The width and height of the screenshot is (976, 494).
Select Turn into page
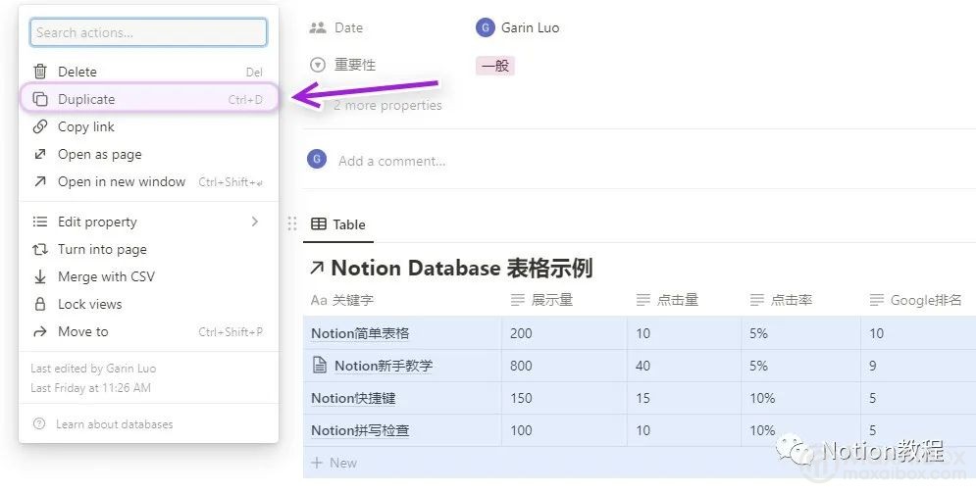pyautogui.click(x=148, y=249)
